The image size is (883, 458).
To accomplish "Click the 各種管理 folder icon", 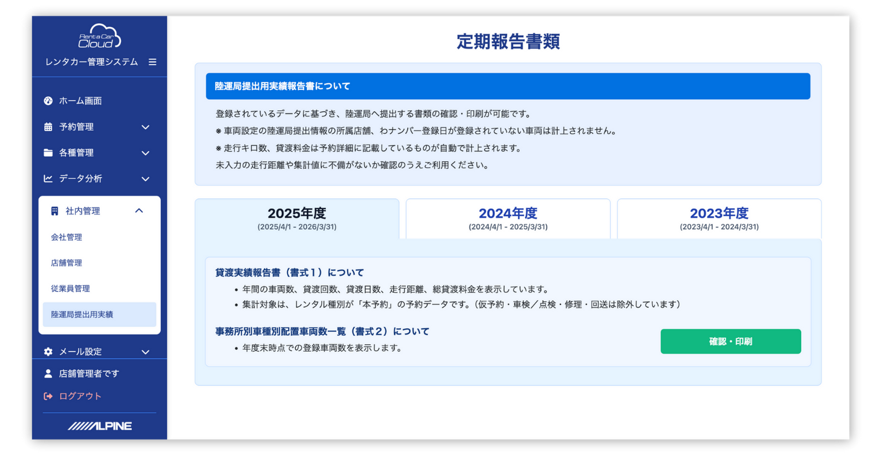I will coord(48,153).
